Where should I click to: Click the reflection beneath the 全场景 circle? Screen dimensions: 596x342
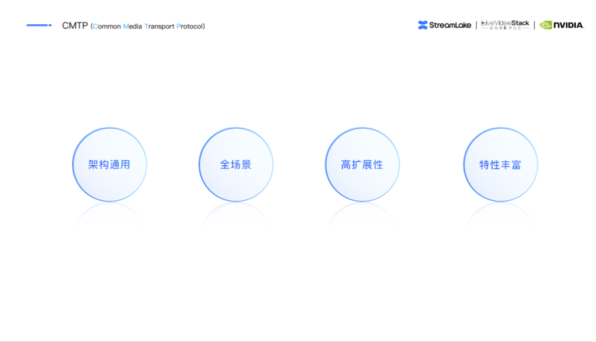click(x=236, y=214)
